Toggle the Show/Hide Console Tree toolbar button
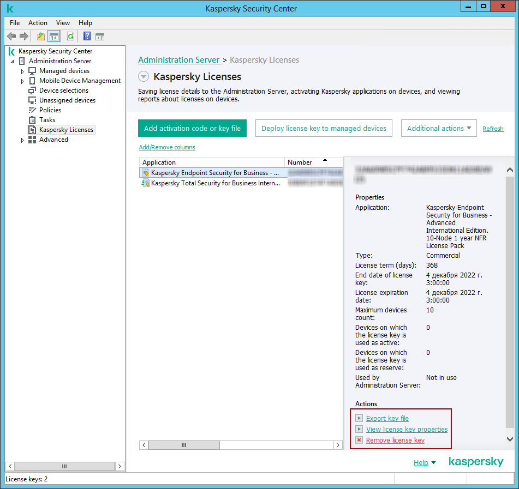Viewport: 519px width, 489px height. [53, 37]
